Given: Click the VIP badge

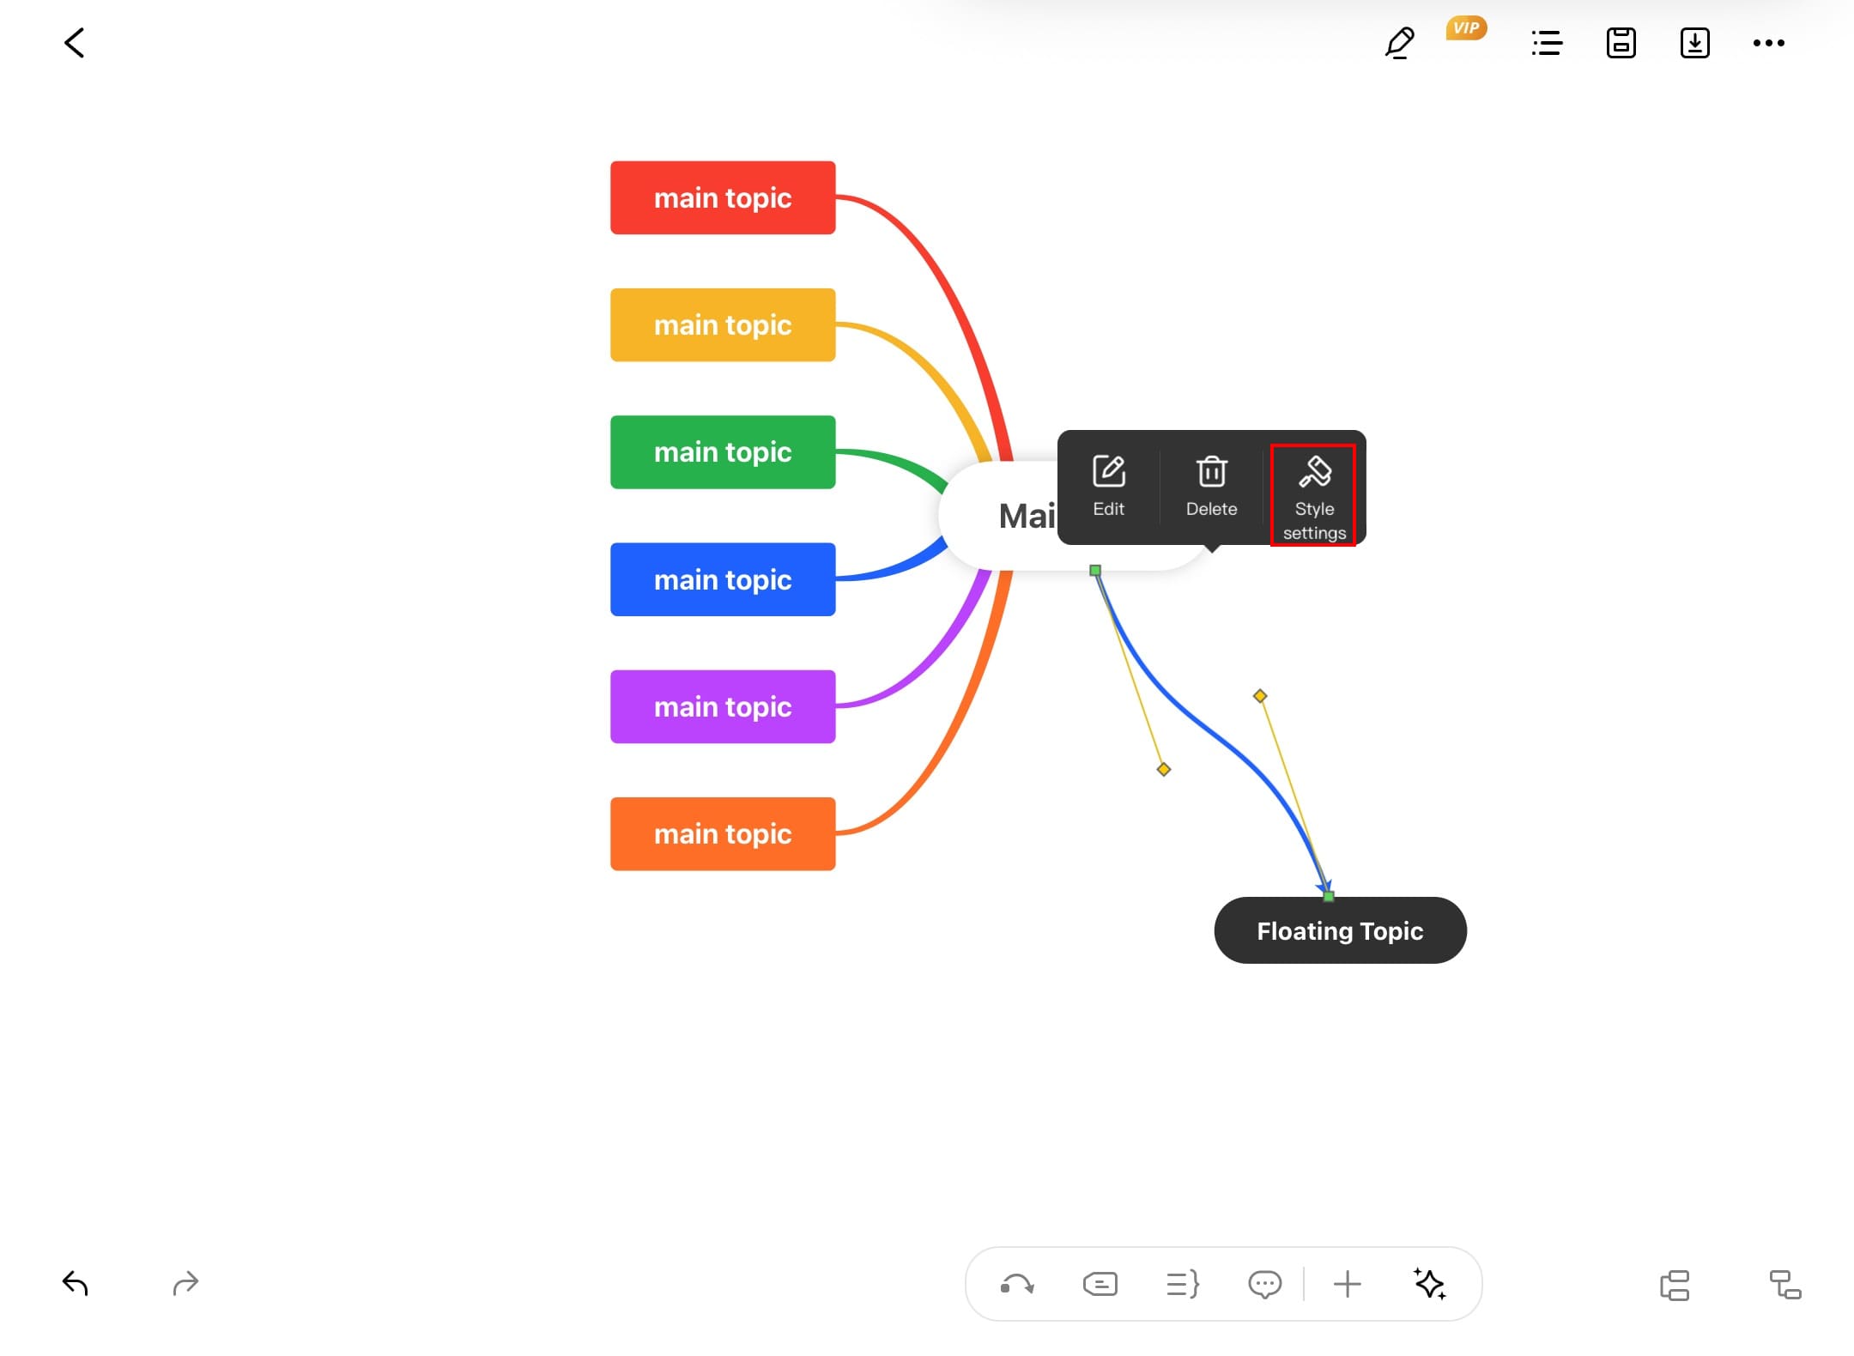Looking at the screenshot, I should (1466, 28).
